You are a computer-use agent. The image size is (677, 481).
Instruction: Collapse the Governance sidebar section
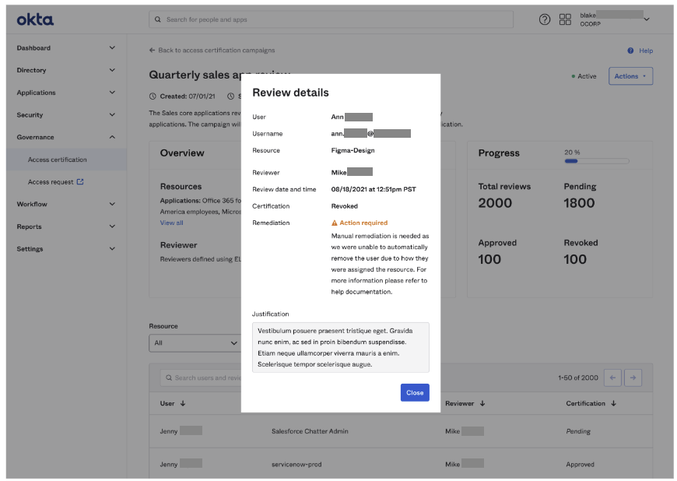(111, 137)
